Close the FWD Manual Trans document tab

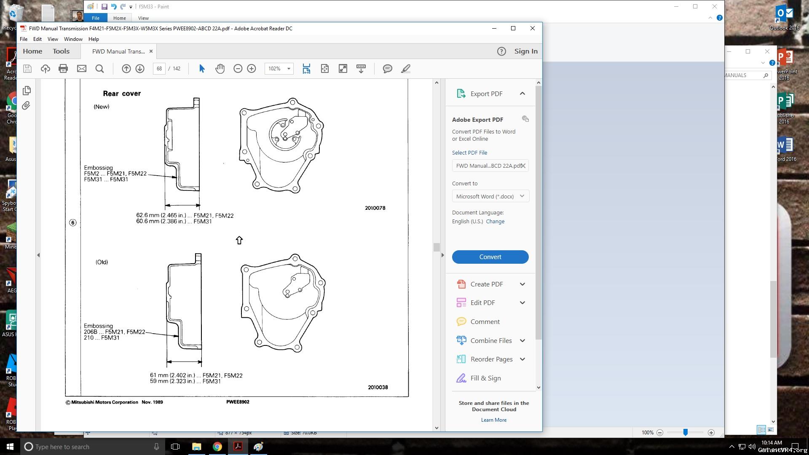(x=151, y=51)
